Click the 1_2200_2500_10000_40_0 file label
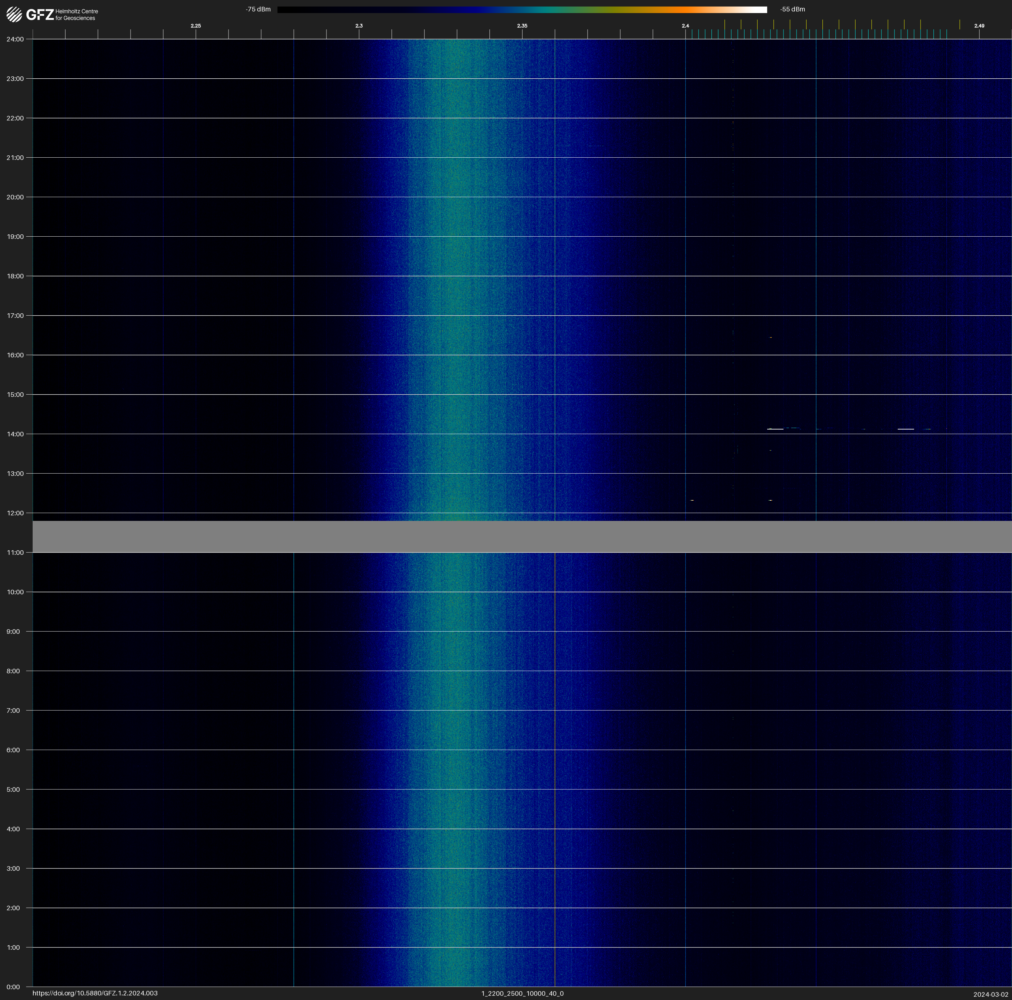 pos(522,993)
